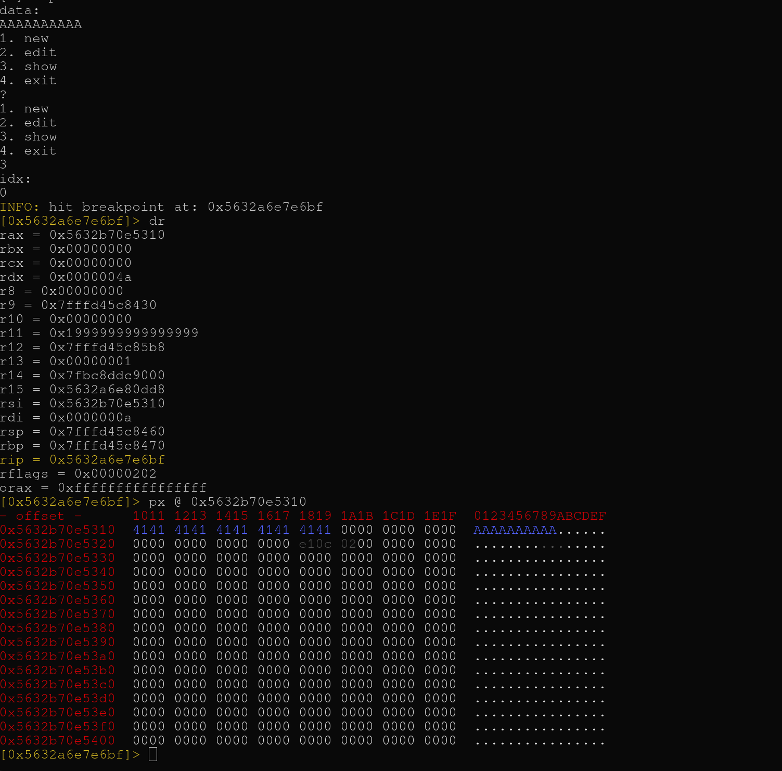Select the hexdump address 0x5632b70e53f0

[57, 727]
